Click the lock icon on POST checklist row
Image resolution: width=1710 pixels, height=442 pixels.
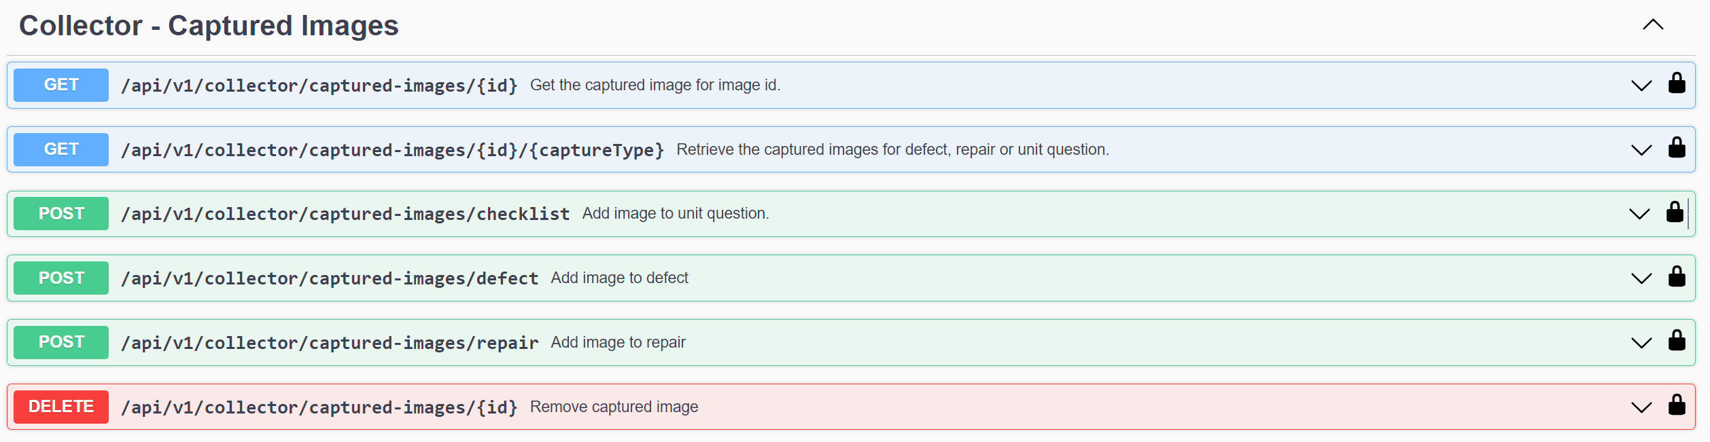pyautogui.click(x=1675, y=213)
